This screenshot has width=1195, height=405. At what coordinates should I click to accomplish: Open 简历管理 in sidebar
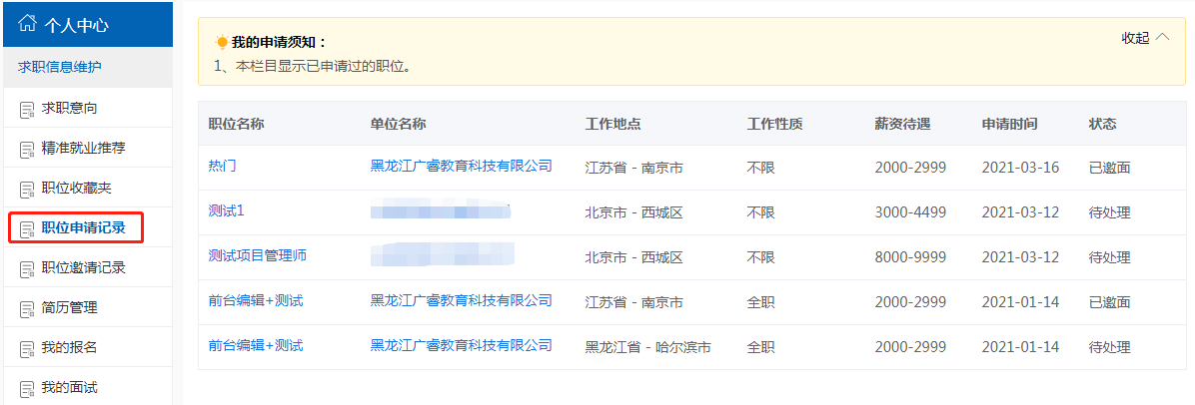pos(70,307)
